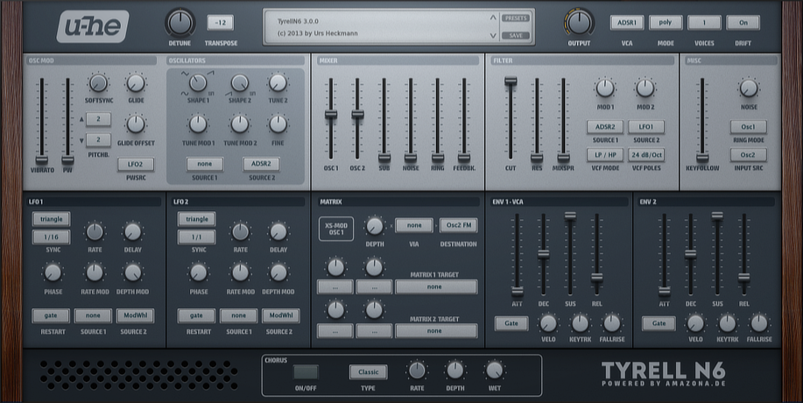803x403 pixels.
Task: Click the Vibrato slider handle
Action: tap(41, 160)
